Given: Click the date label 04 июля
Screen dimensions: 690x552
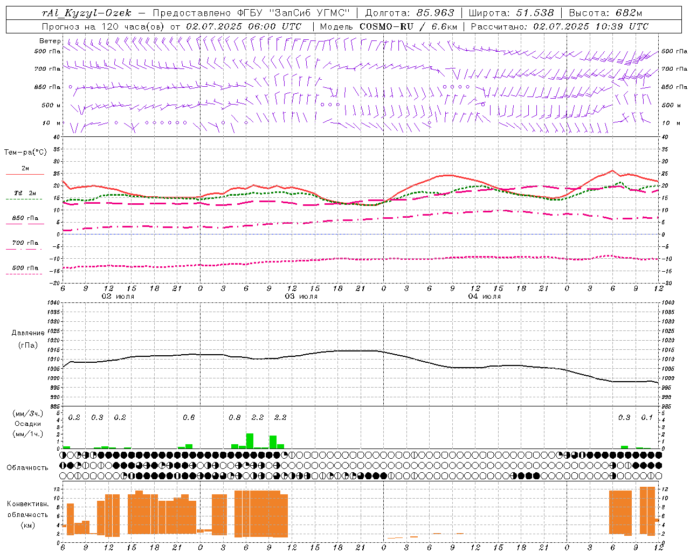Looking at the screenshot, I should coord(484,296).
